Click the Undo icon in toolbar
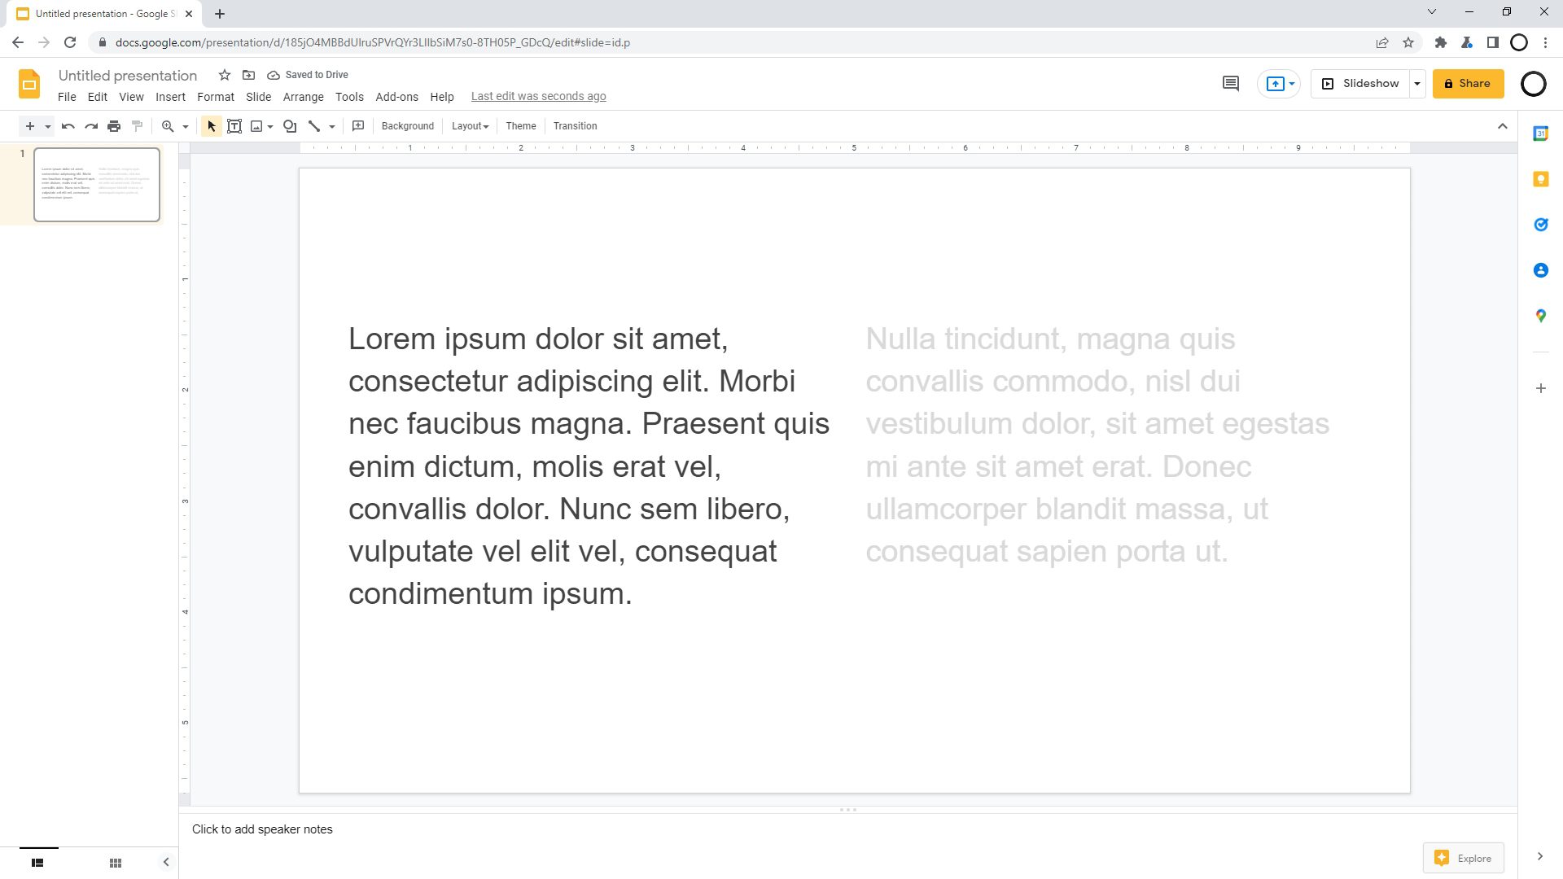The image size is (1563, 879). click(68, 125)
